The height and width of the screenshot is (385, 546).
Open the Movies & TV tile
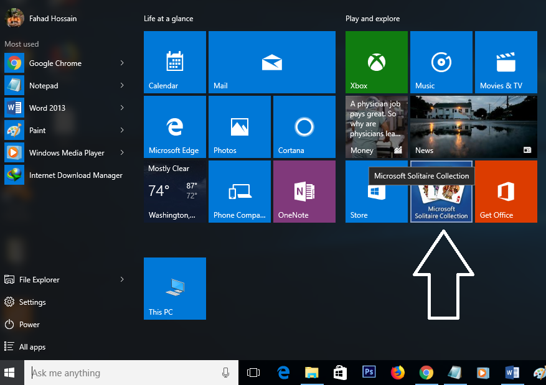click(x=506, y=62)
